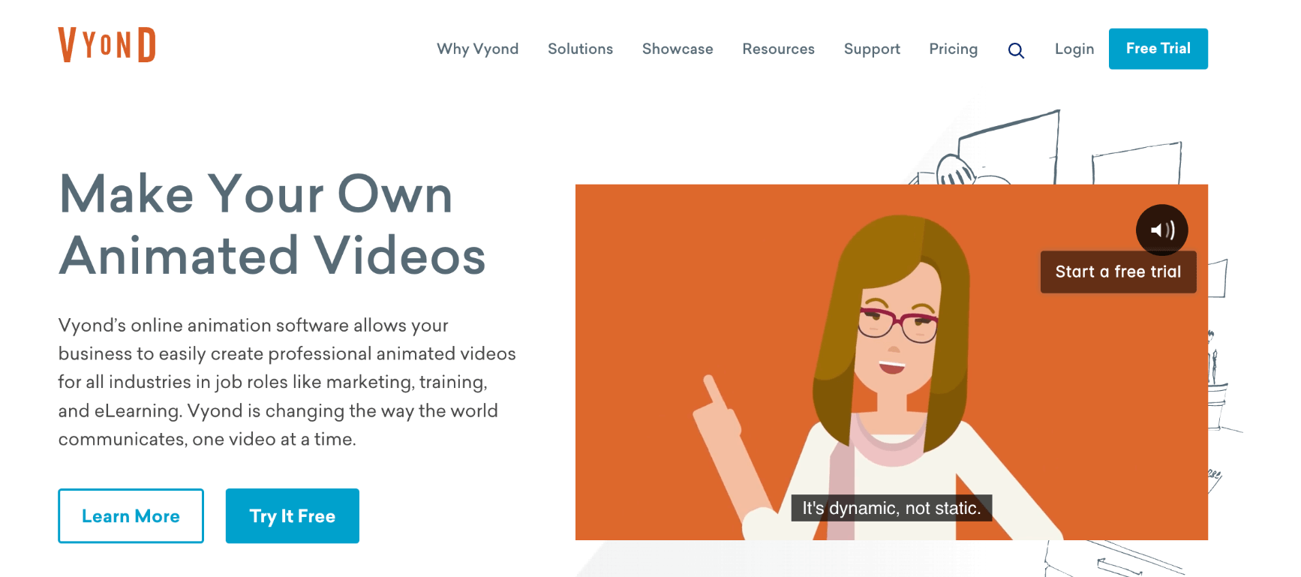Click the Learn More button

(x=131, y=515)
